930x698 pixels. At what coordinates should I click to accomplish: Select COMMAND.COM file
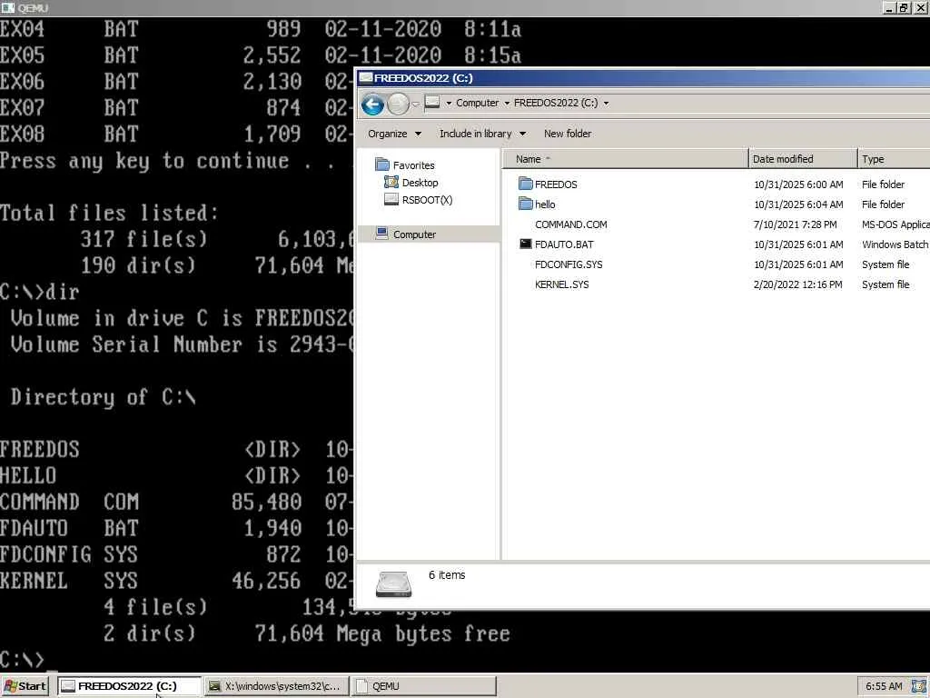point(570,224)
